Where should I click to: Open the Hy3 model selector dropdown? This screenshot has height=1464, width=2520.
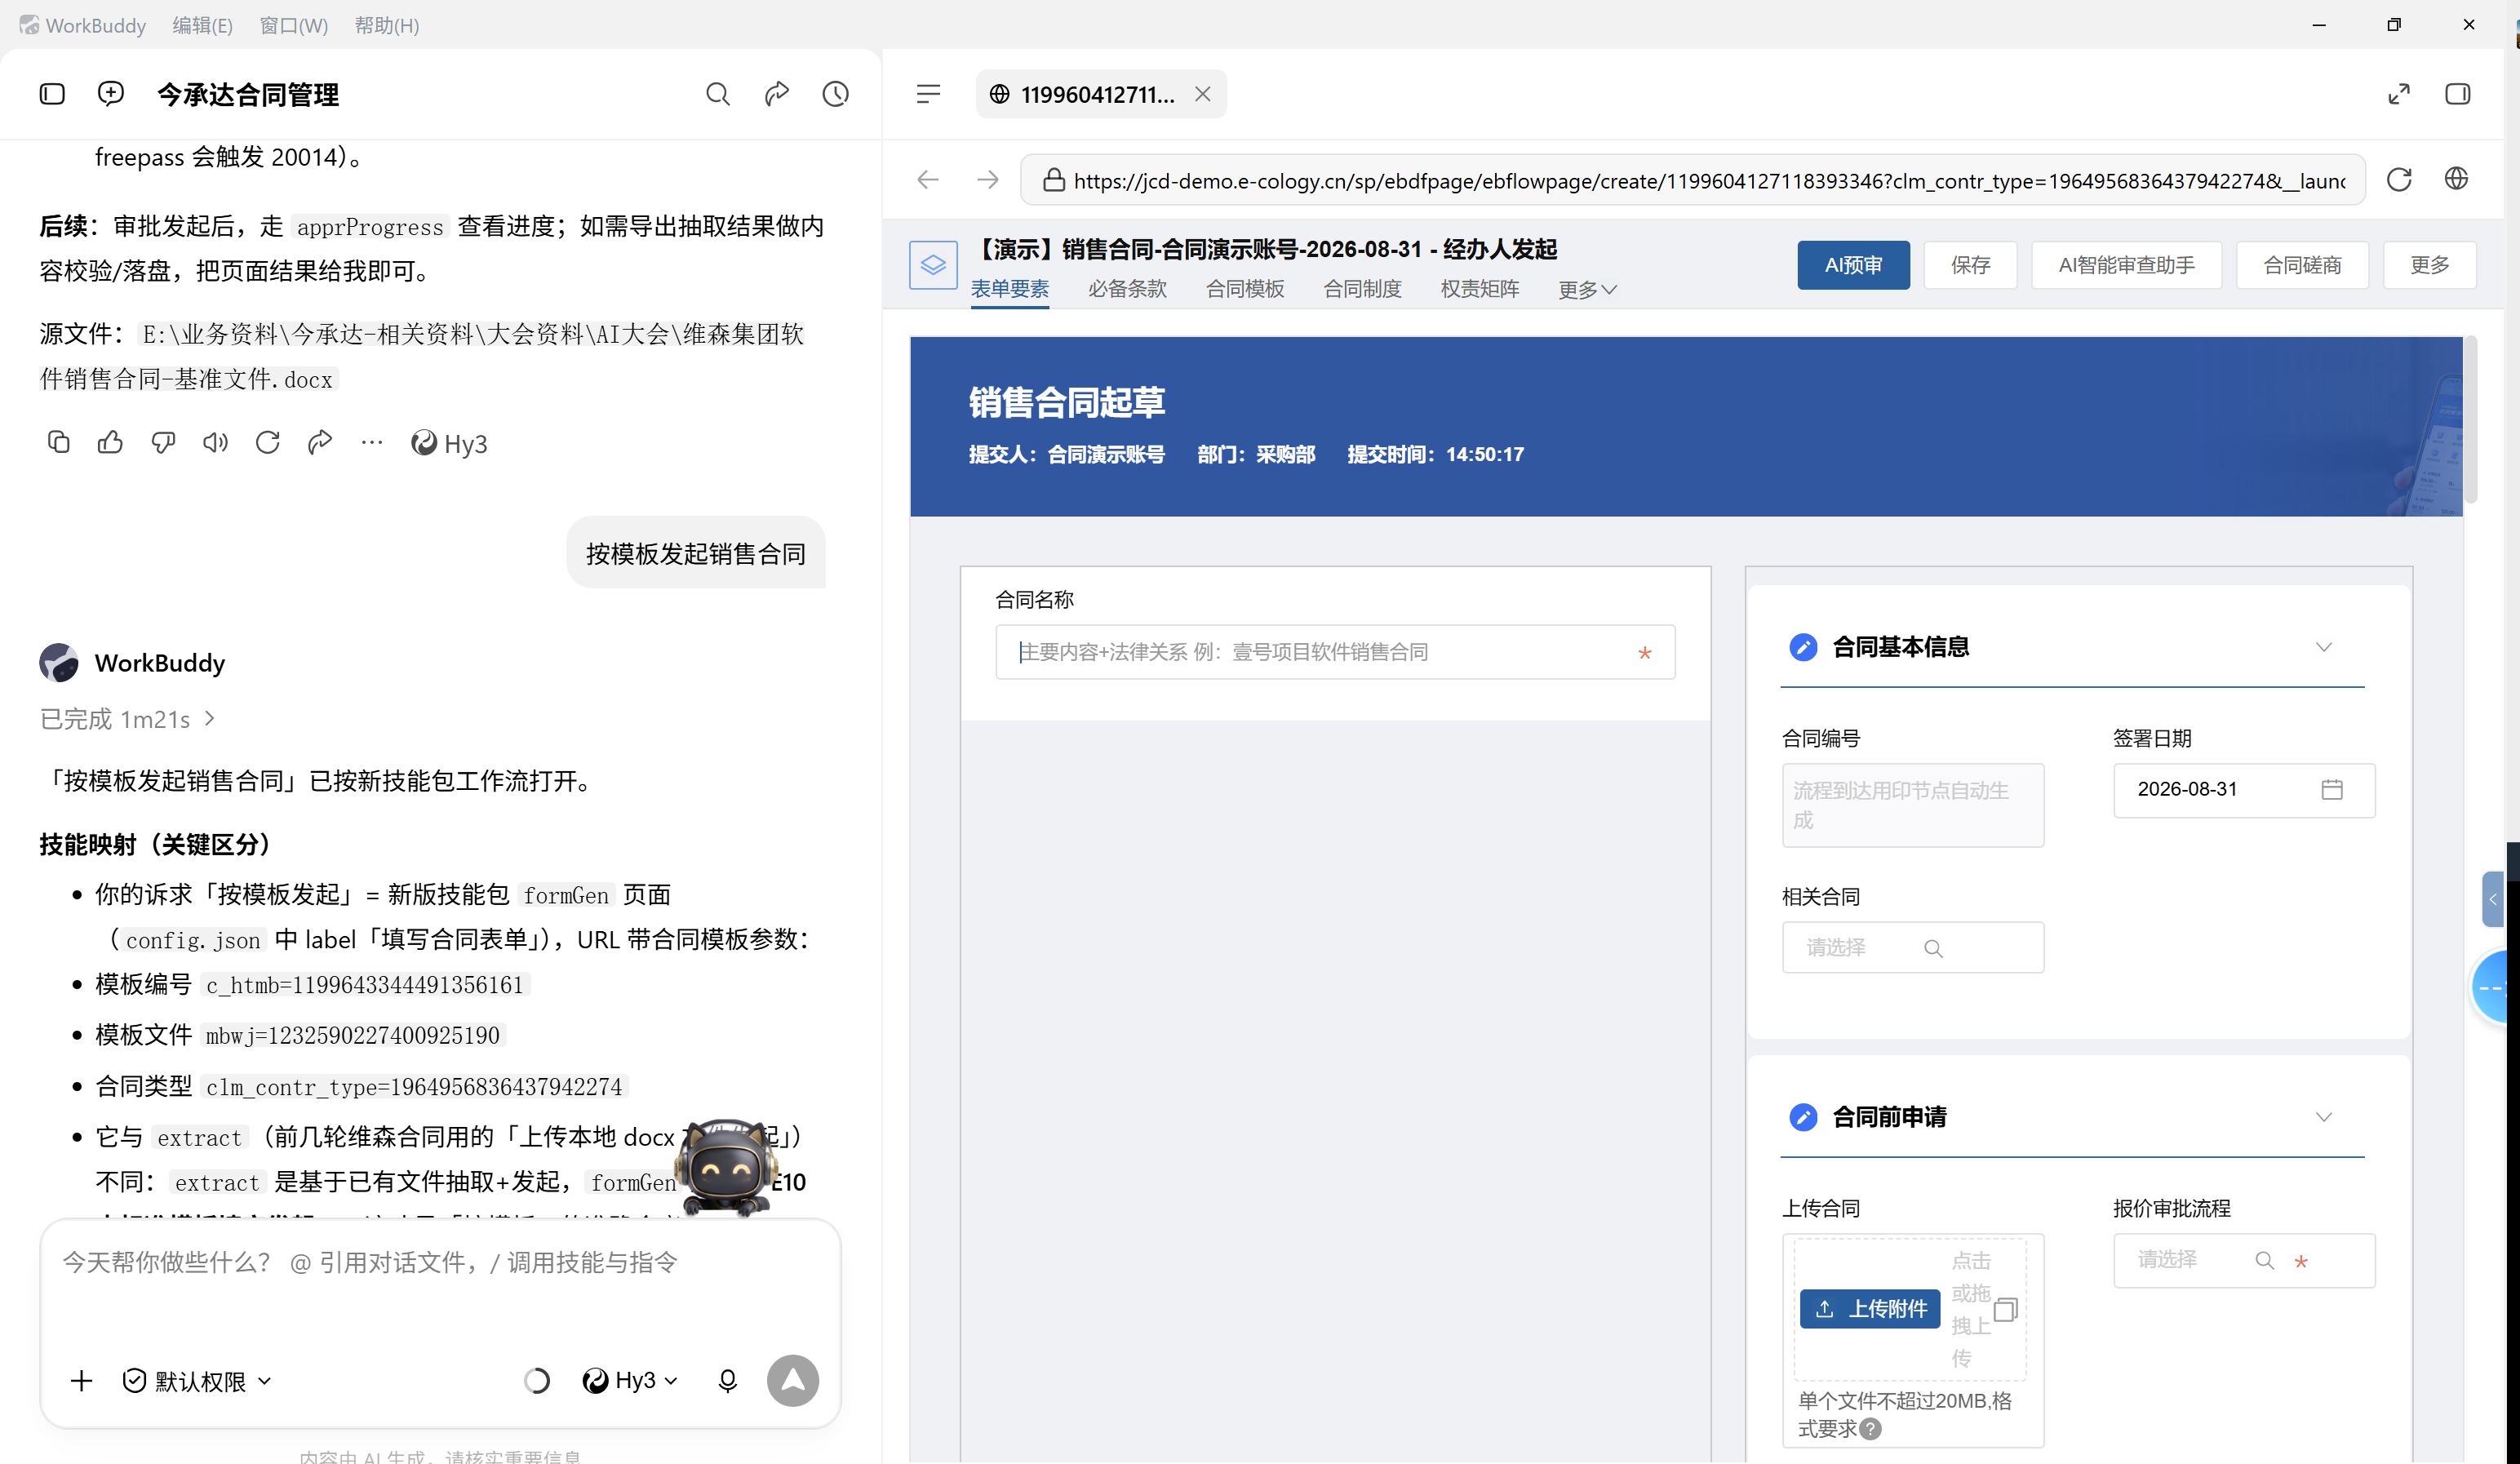(630, 1380)
